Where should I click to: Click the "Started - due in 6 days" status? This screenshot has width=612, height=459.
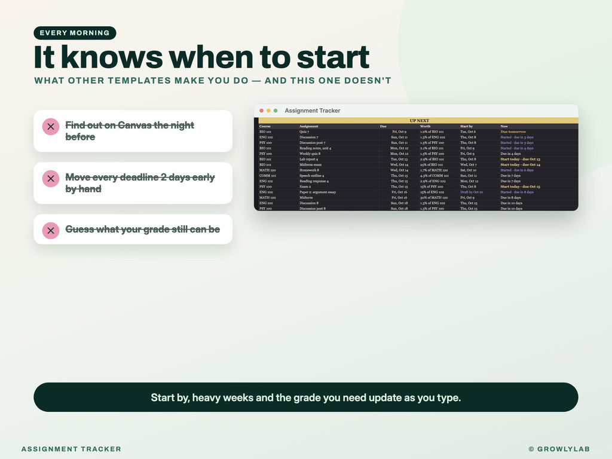click(517, 170)
